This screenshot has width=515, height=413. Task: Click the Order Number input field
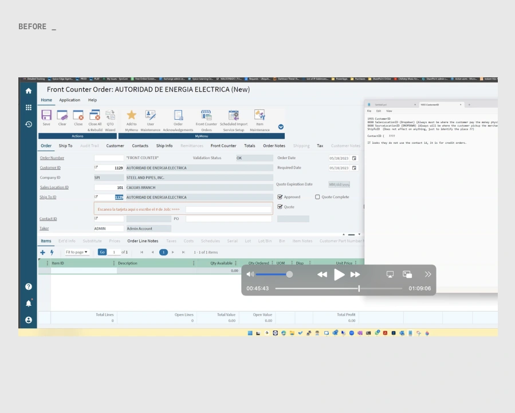coord(109,158)
